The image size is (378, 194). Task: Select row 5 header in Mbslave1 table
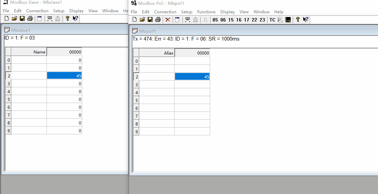click(9, 99)
